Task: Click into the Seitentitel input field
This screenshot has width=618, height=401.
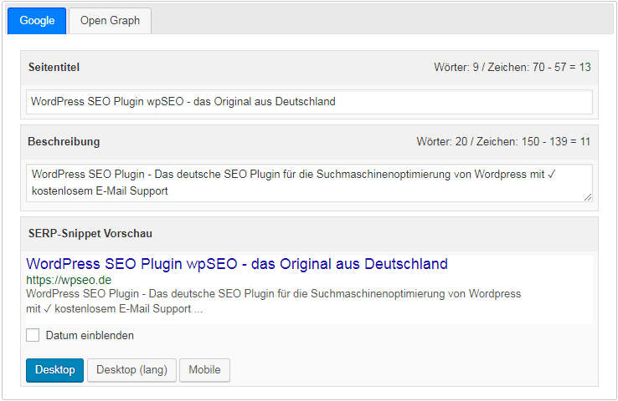Action: click(309, 102)
